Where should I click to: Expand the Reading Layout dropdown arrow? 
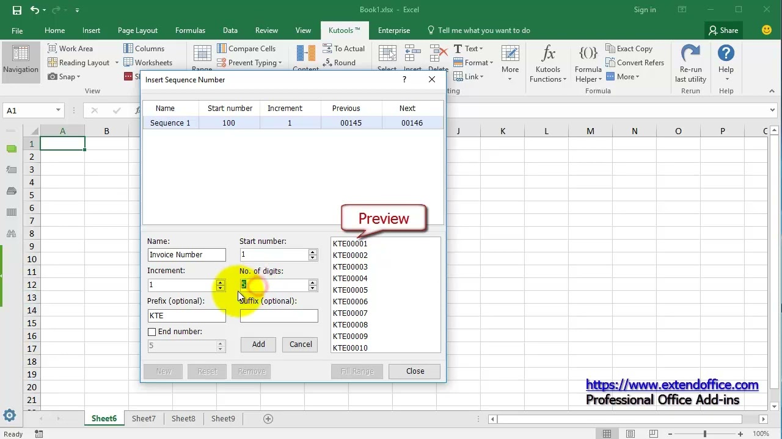(x=117, y=63)
